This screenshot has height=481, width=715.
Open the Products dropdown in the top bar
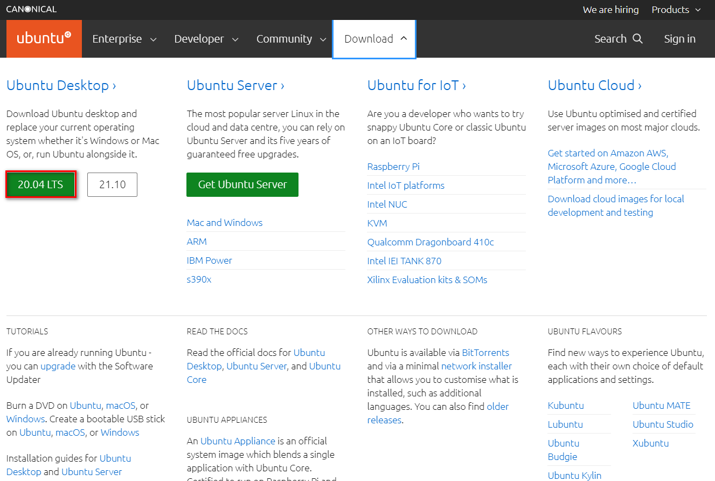(676, 10)
